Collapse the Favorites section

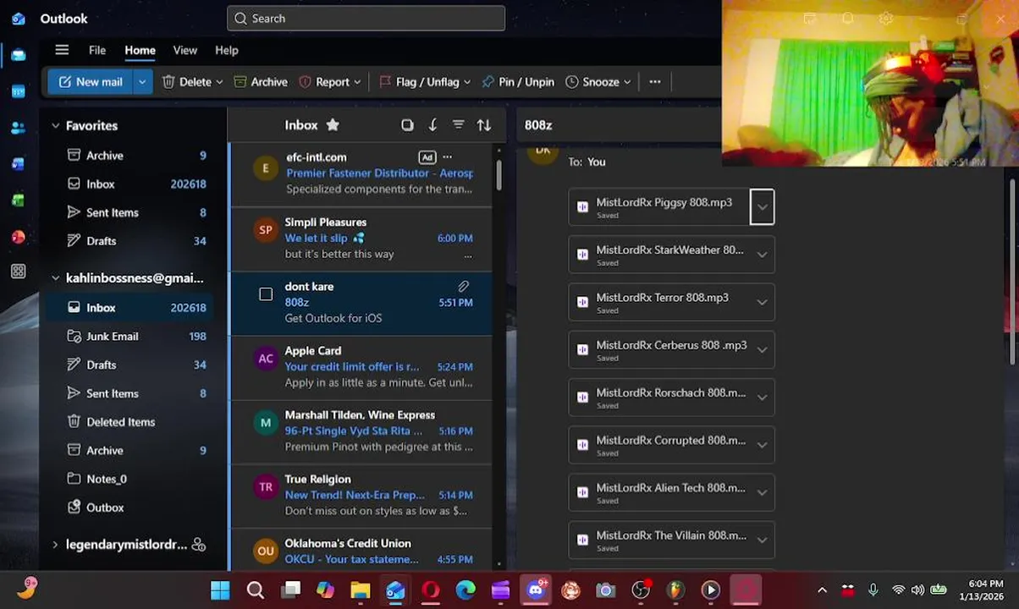[56, 125]
